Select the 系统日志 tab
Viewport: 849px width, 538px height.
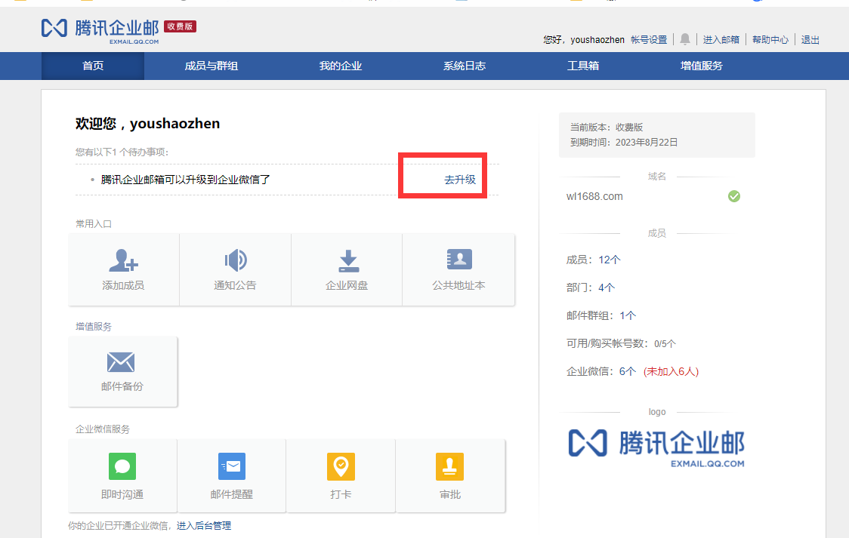(464, 66)
